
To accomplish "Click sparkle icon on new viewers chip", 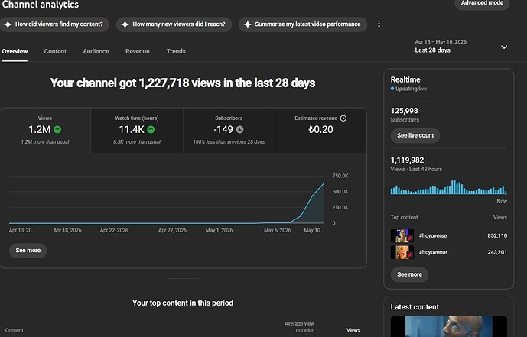I will click(125, 24).
